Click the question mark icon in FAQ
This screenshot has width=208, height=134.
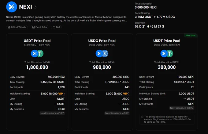tap(54, 27)
